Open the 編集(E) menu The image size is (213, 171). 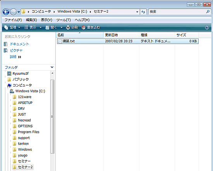tap(31, 20)
